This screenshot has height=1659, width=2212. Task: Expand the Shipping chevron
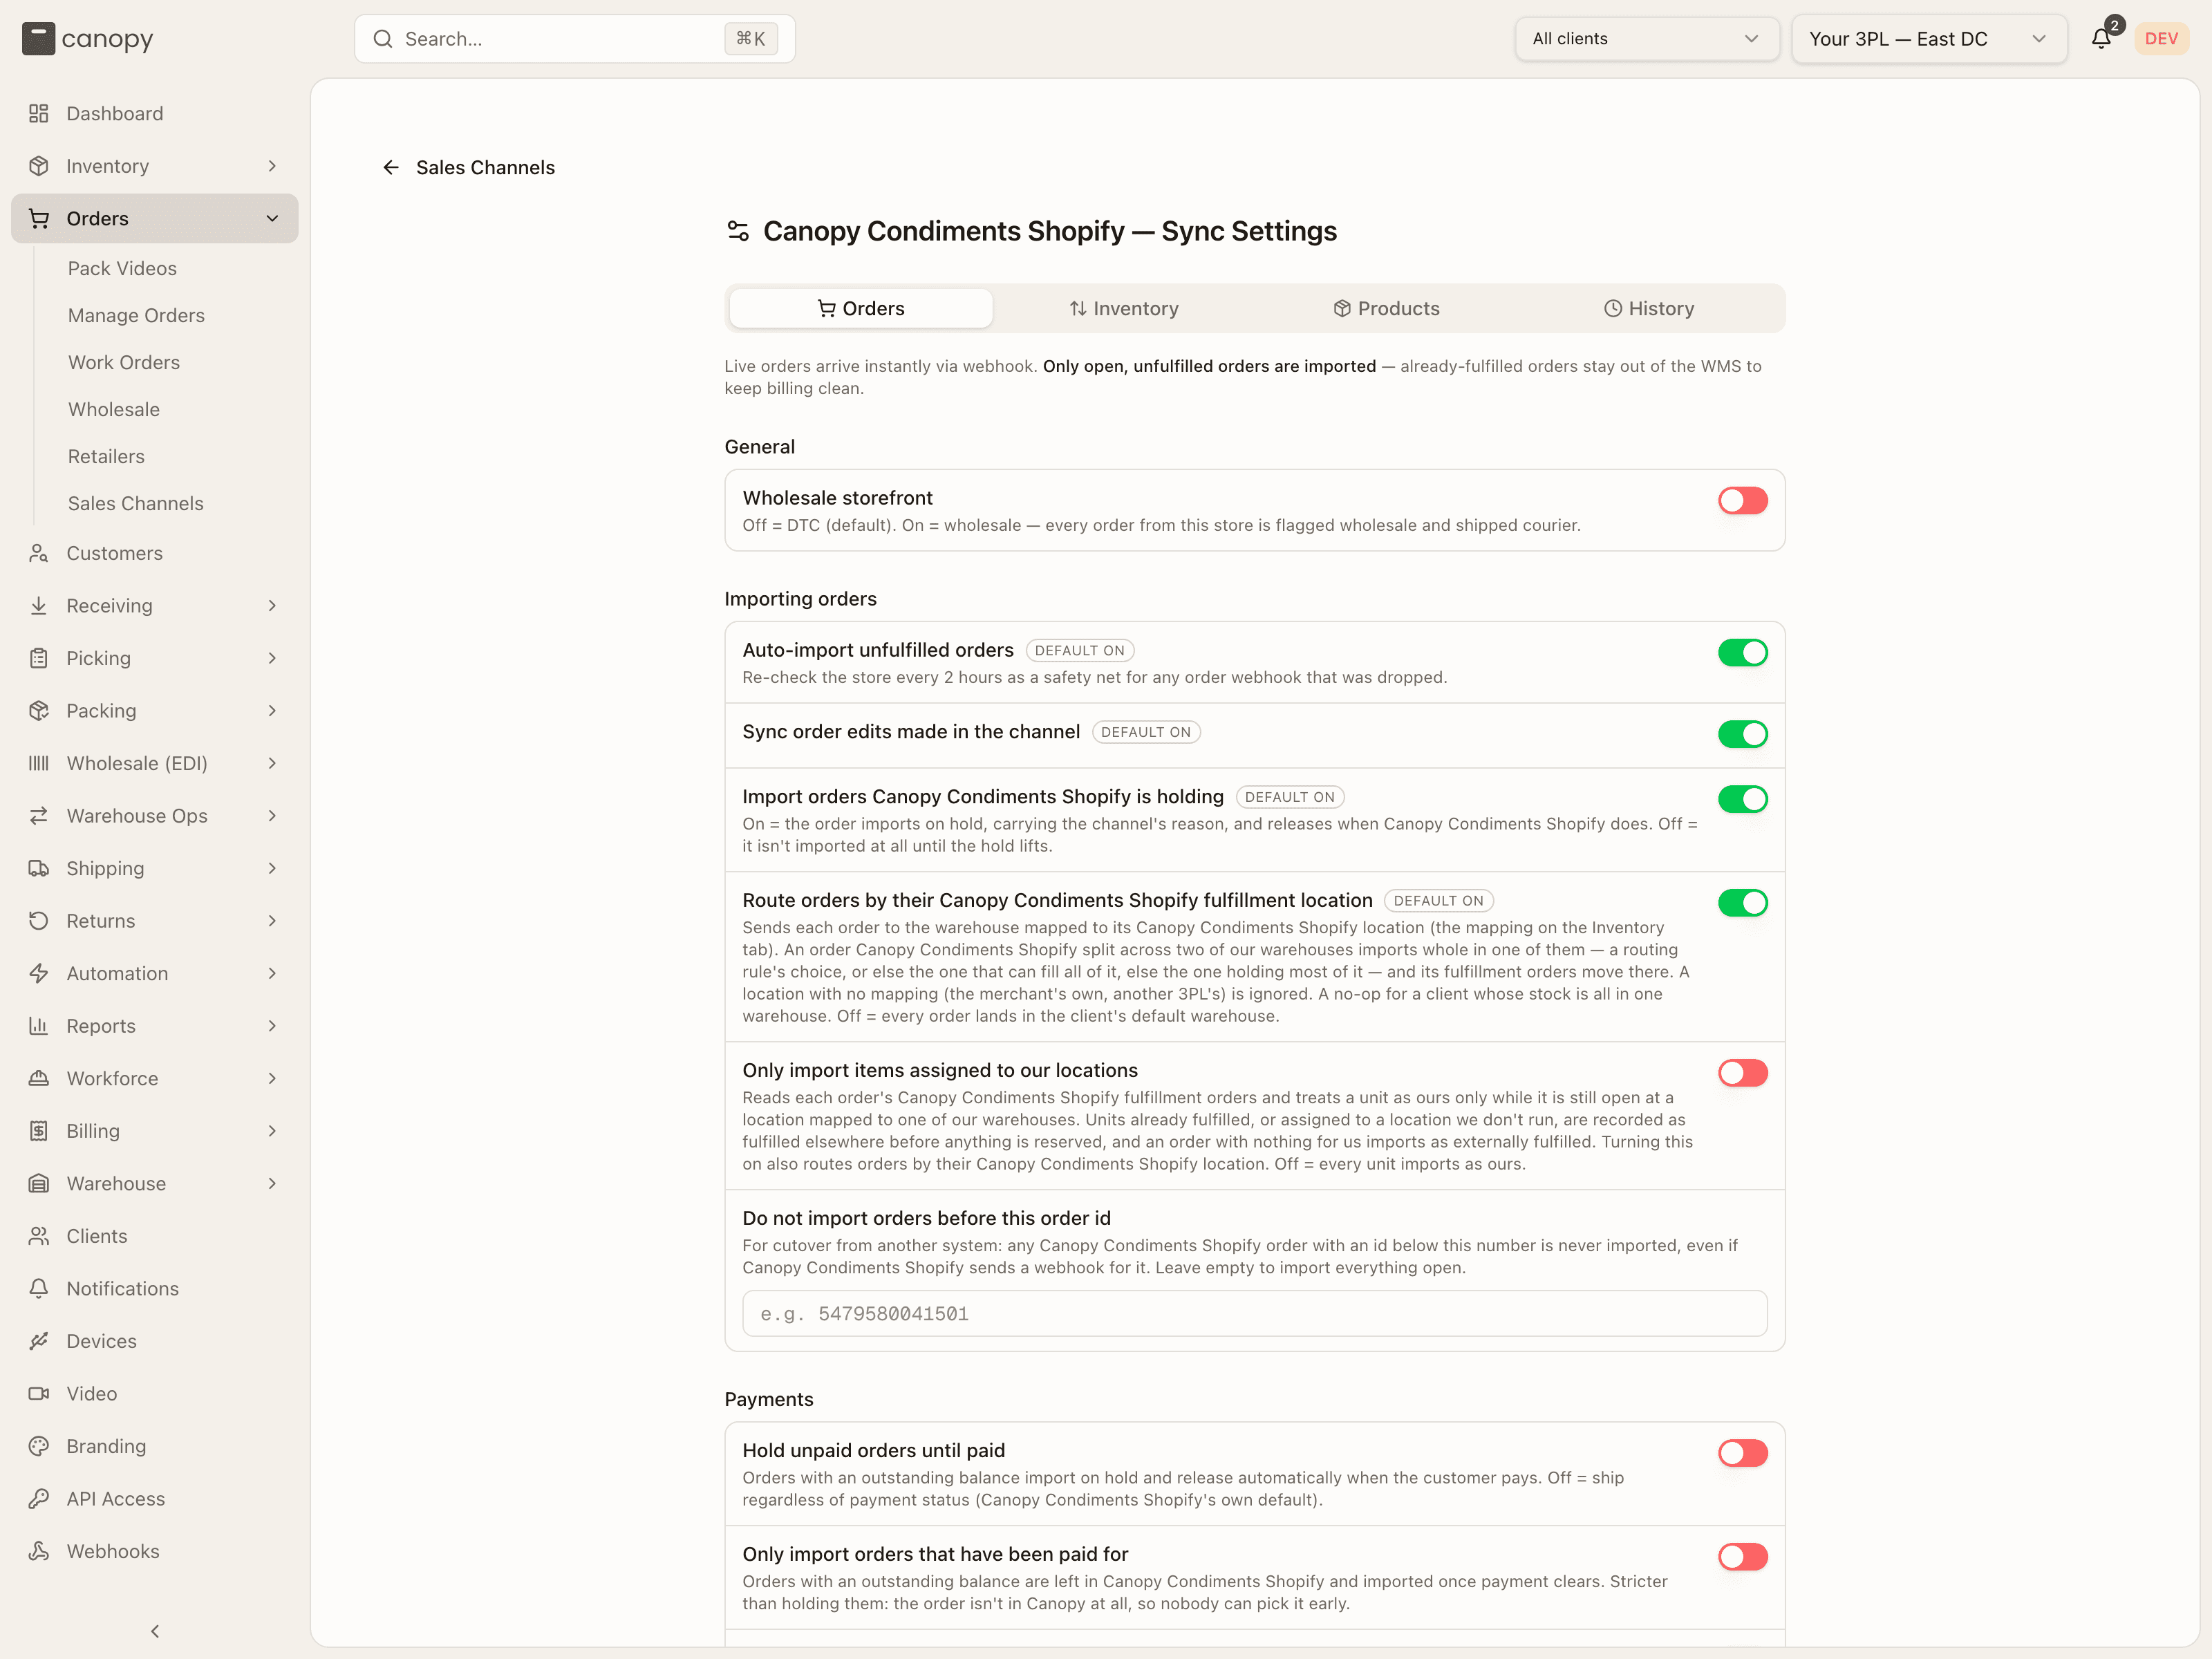(272, 868)
